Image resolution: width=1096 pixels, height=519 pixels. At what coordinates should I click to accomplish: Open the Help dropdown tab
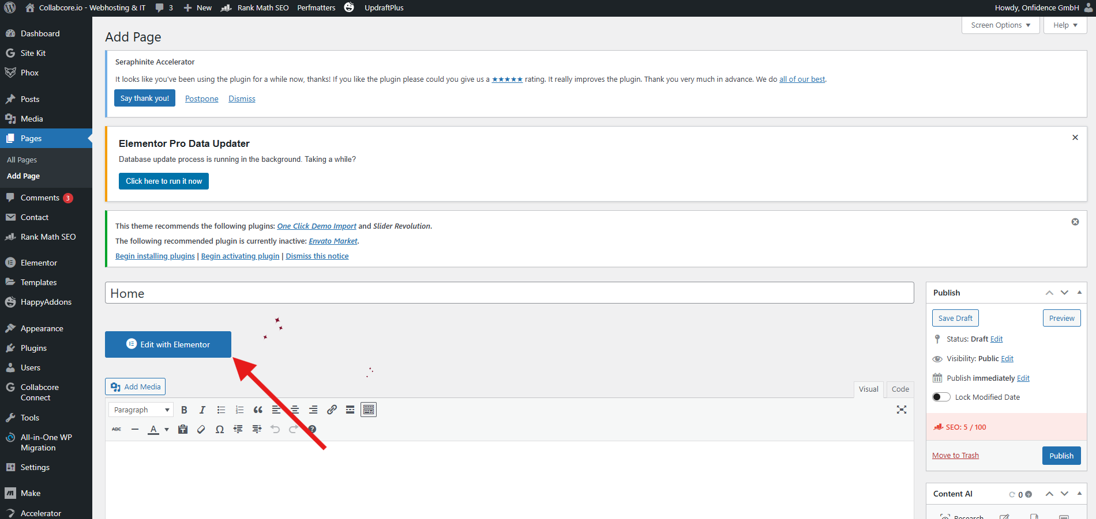tap(1065, 25)
